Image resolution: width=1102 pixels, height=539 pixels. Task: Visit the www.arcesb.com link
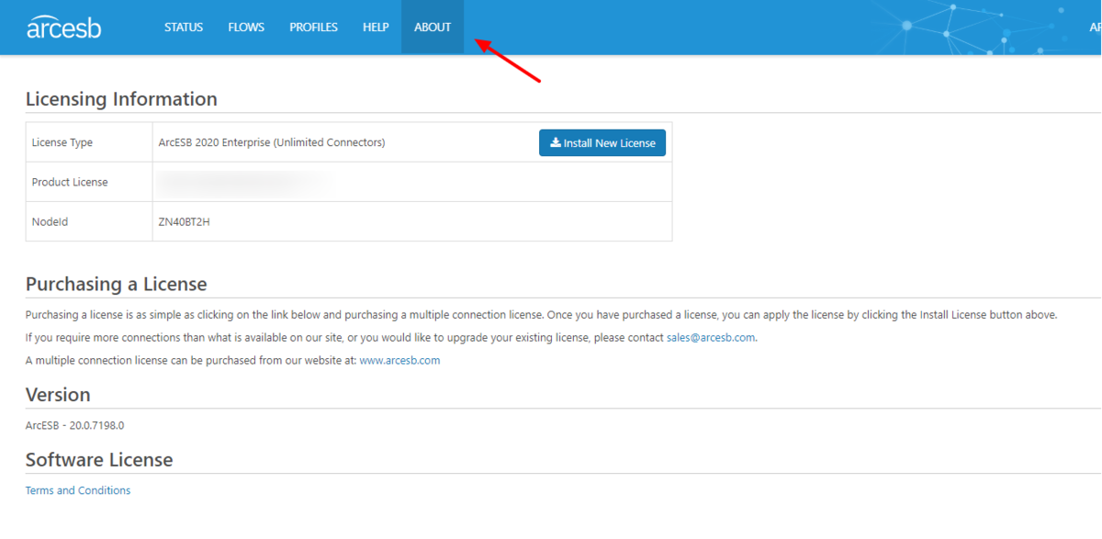pyautogui.click(x=399, y=360)
